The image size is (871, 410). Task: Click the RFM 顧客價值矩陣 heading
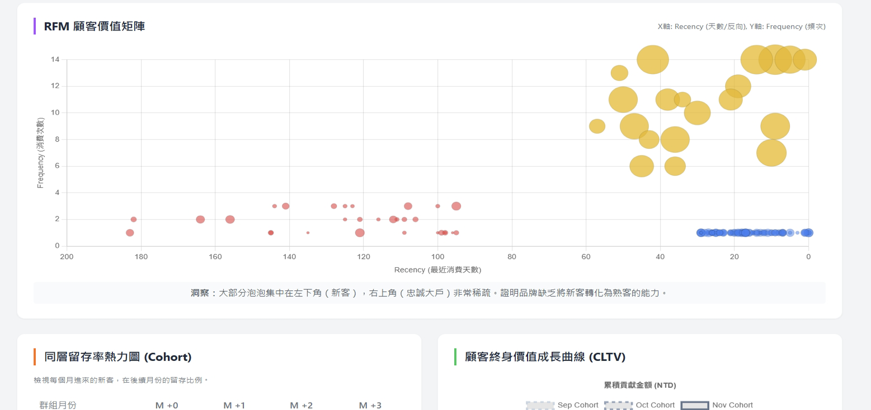[95, 26]
